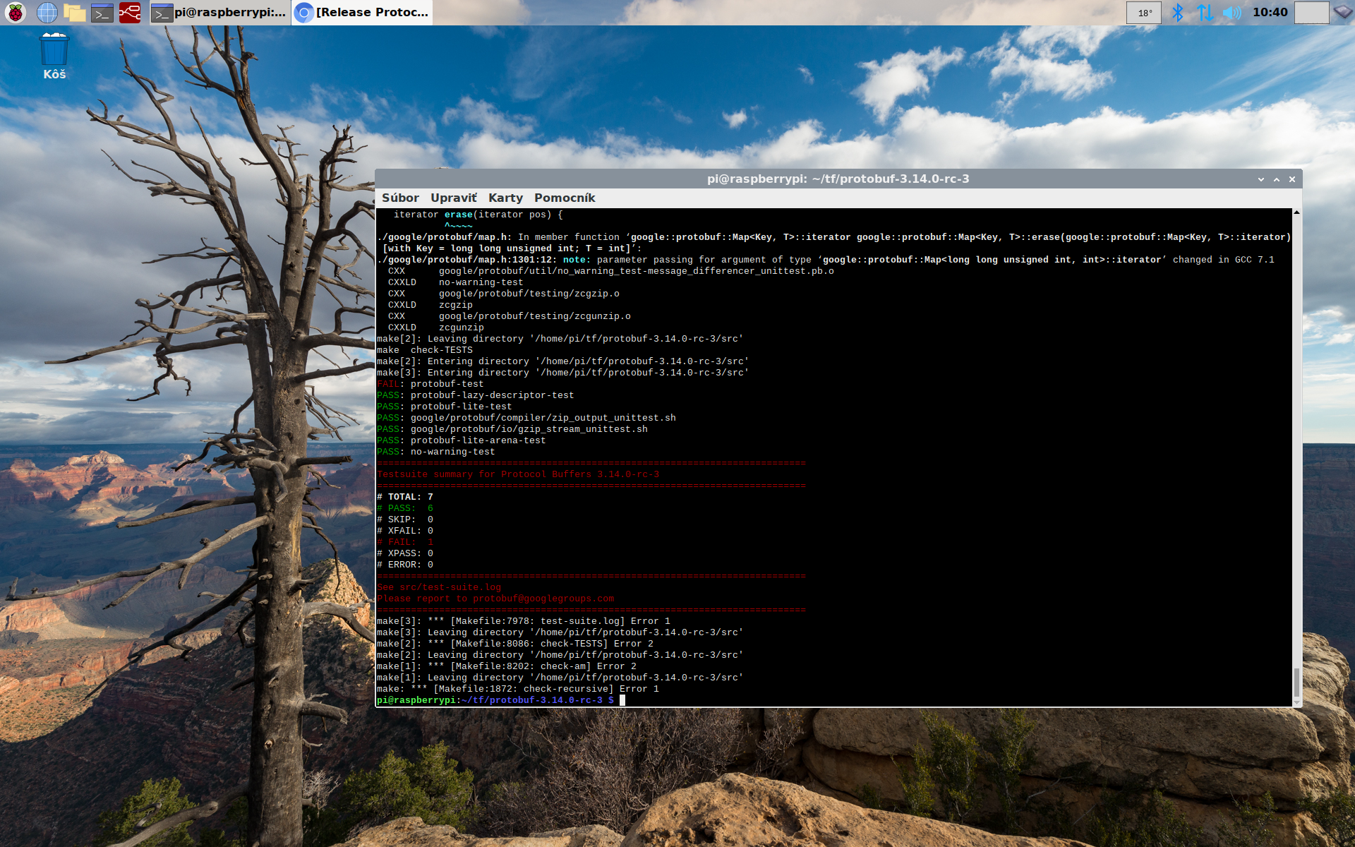The height and width of the screenshot is (847, 1355).
Task: Click the 10:40 panel clock
Action: pyautogui.click(x=1270, y=12)
